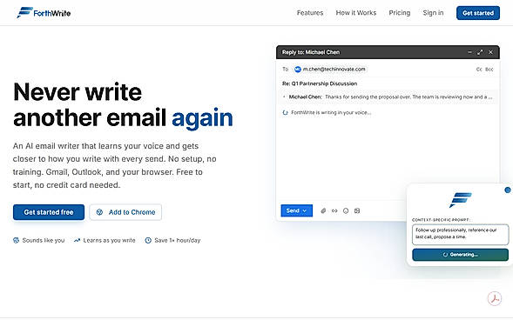The width and height of the screenshot is (513, 320).
Task: Go to How it Works section
Action: tap(356, 13)
